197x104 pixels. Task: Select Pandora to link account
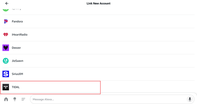(98, 21)
